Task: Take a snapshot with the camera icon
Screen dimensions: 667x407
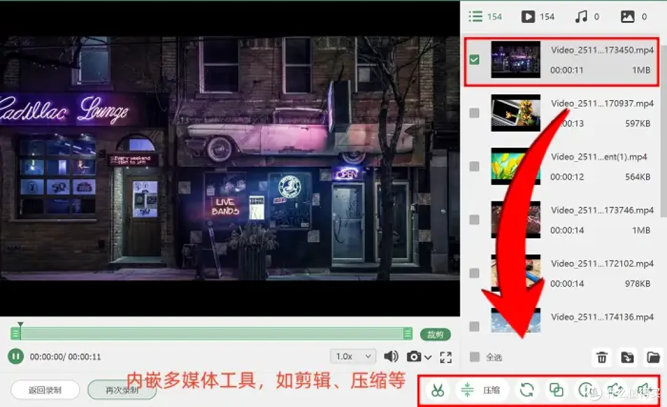Action: pos(413,357)
